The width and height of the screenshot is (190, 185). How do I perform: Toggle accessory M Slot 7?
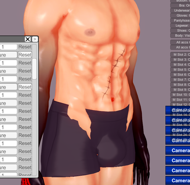point(180,79)
